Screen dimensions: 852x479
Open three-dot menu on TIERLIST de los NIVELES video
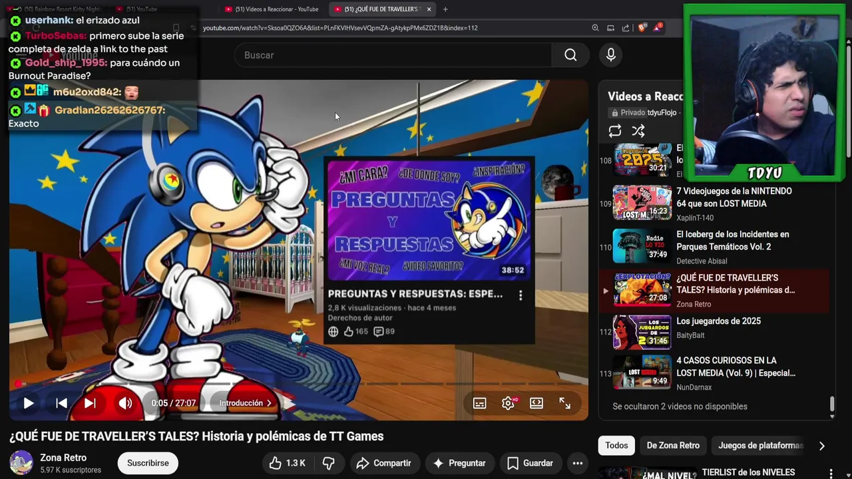point(831,473)
